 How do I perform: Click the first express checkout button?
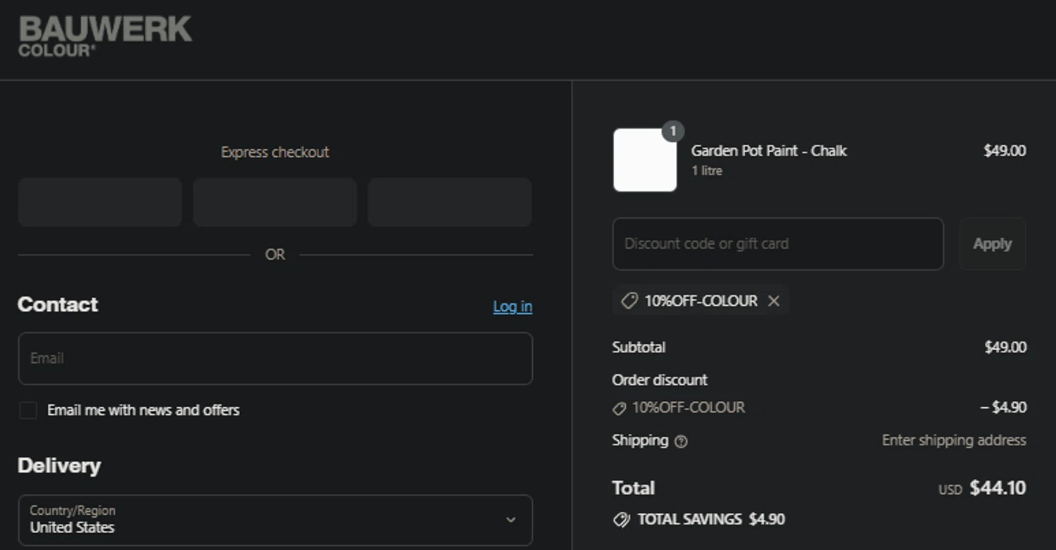pyautogui.click(x=100, y=202)
